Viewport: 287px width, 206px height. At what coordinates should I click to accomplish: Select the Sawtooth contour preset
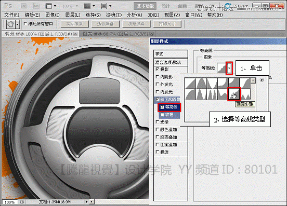[x=245, y=94]
